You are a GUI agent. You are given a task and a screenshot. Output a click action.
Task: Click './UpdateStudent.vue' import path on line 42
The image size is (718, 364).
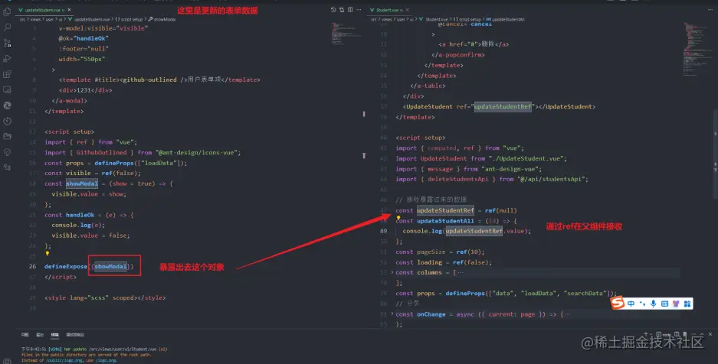click(527, 158)
